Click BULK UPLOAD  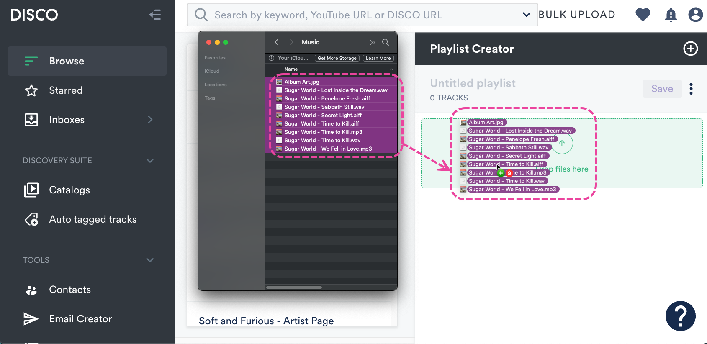(577, 15)
